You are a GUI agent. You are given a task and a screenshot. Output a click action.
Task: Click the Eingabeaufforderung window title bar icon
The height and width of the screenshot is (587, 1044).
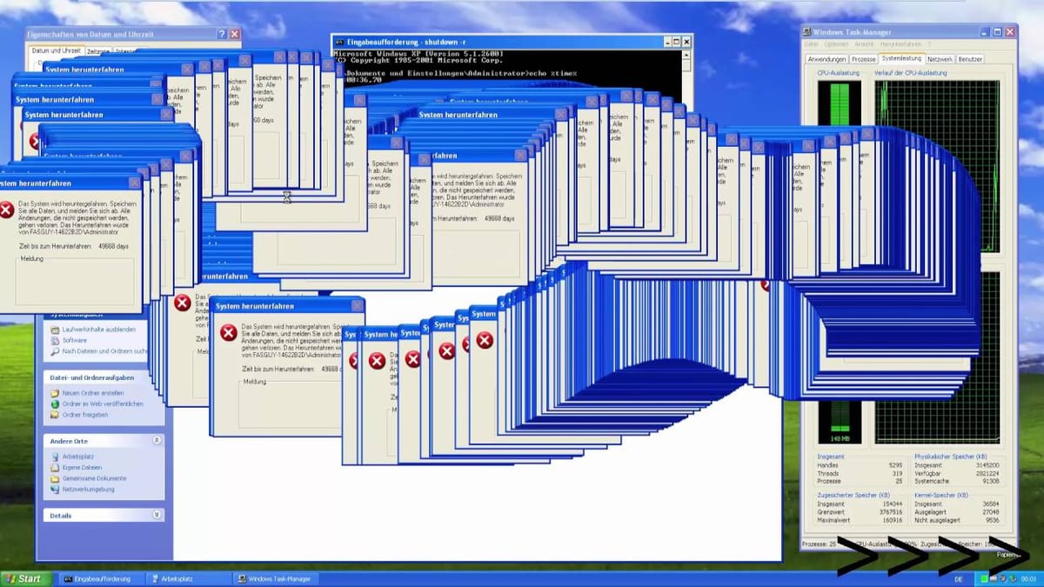[340, 42]
